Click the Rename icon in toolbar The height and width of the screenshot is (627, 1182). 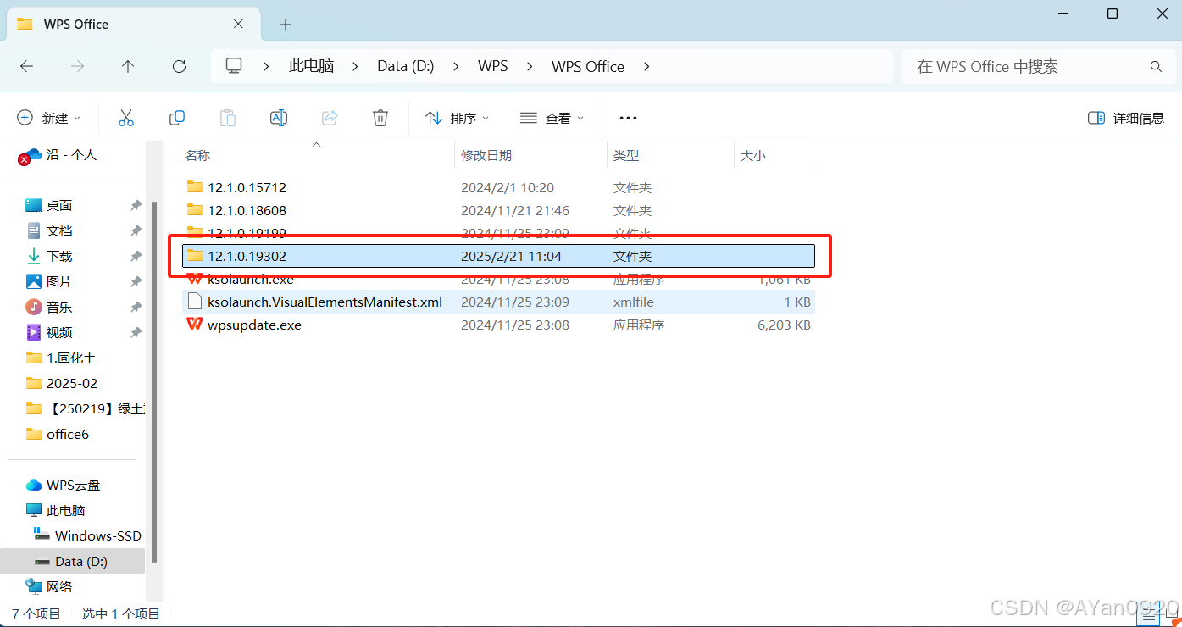click(279, 118)
